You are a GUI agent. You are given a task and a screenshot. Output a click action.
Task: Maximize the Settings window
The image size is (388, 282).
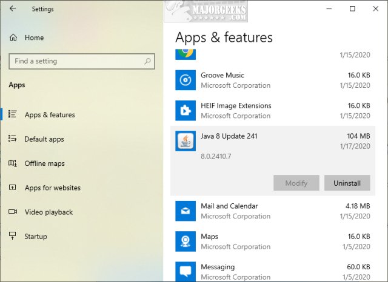pos(352,9)
